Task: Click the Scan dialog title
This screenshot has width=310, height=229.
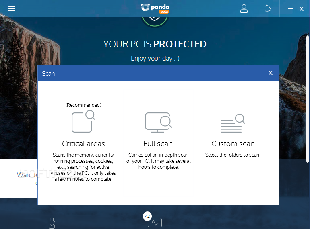Action: [x=48, y=74]
